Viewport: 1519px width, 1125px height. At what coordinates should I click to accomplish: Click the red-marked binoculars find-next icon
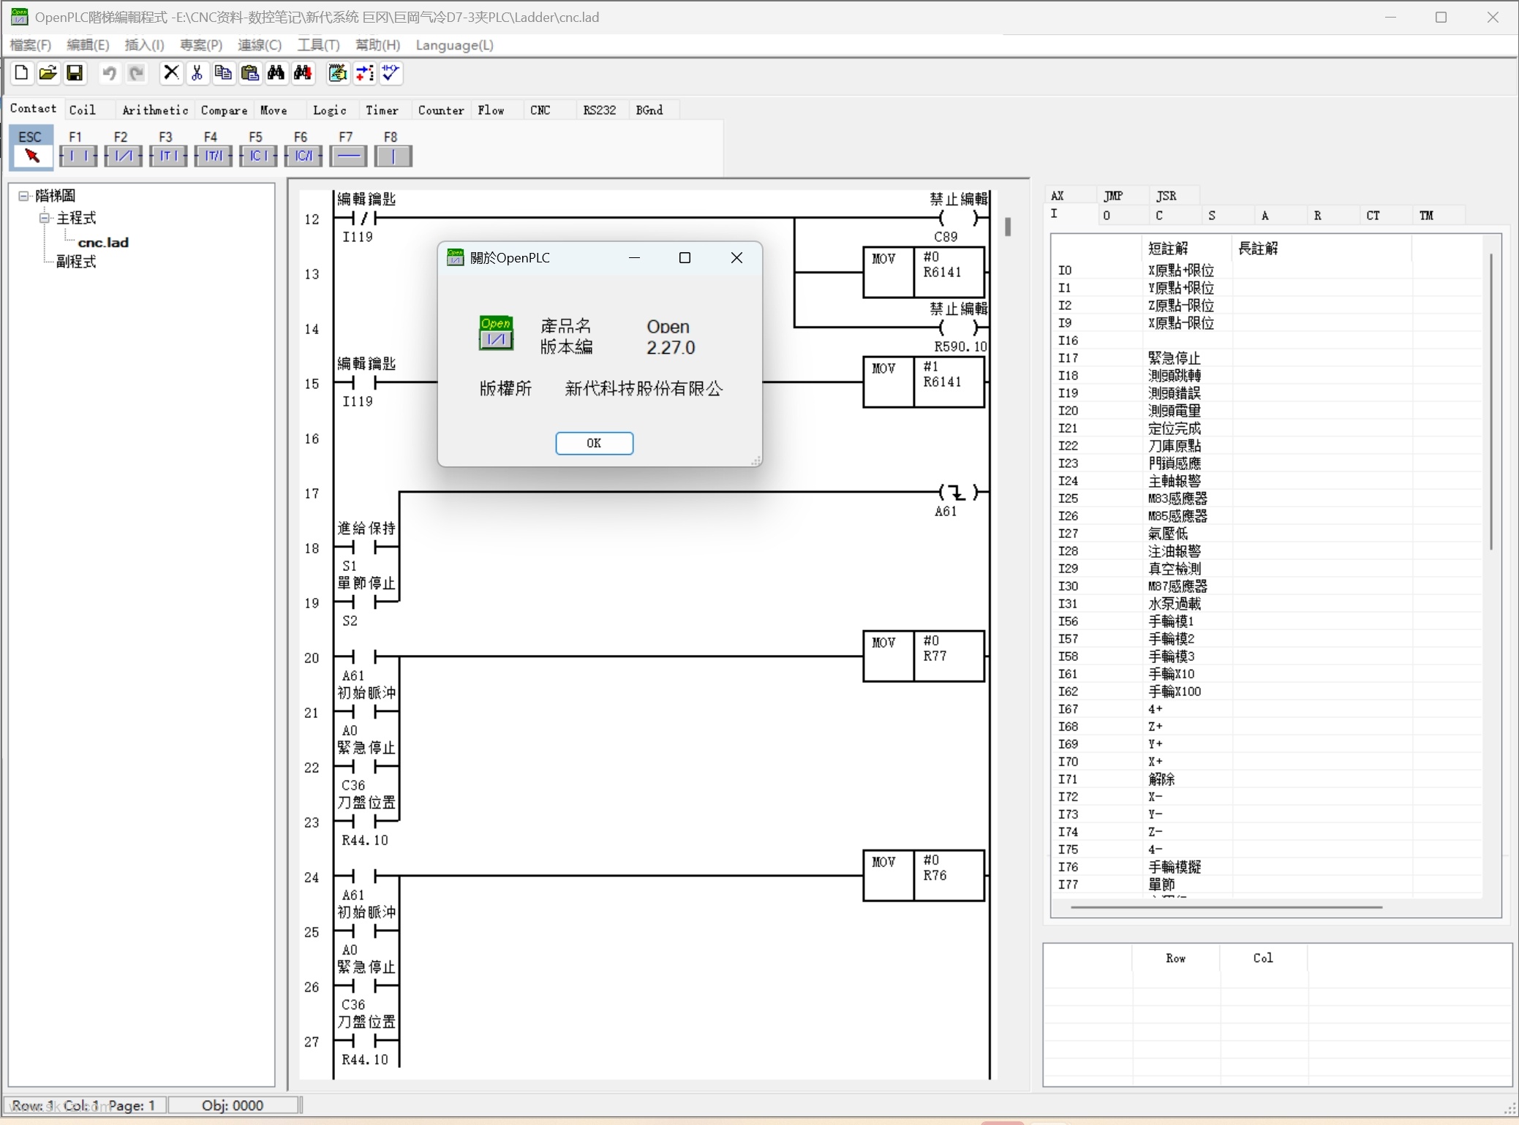pyautogui.click(x=303, y=73)
